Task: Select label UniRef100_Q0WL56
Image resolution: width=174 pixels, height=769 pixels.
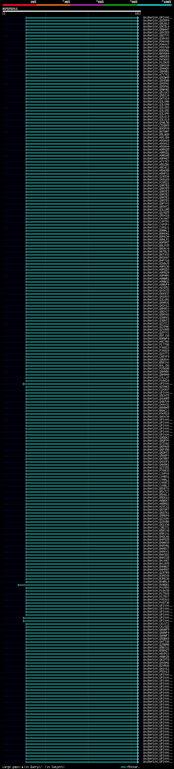Action: [x=156, y=123]
